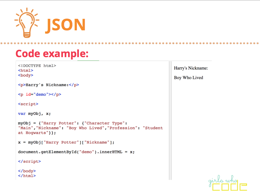Click the JSON slide title

(65, 25)
